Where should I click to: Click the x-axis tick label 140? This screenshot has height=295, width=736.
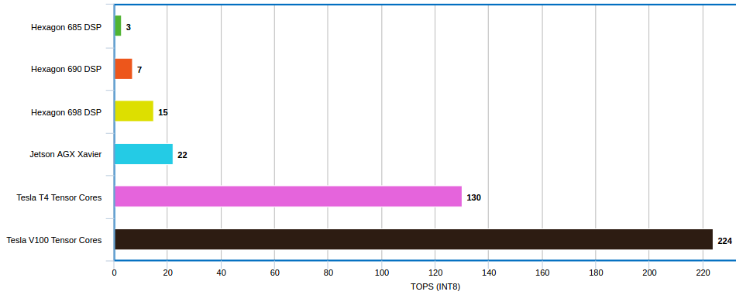tap(489, 273)
